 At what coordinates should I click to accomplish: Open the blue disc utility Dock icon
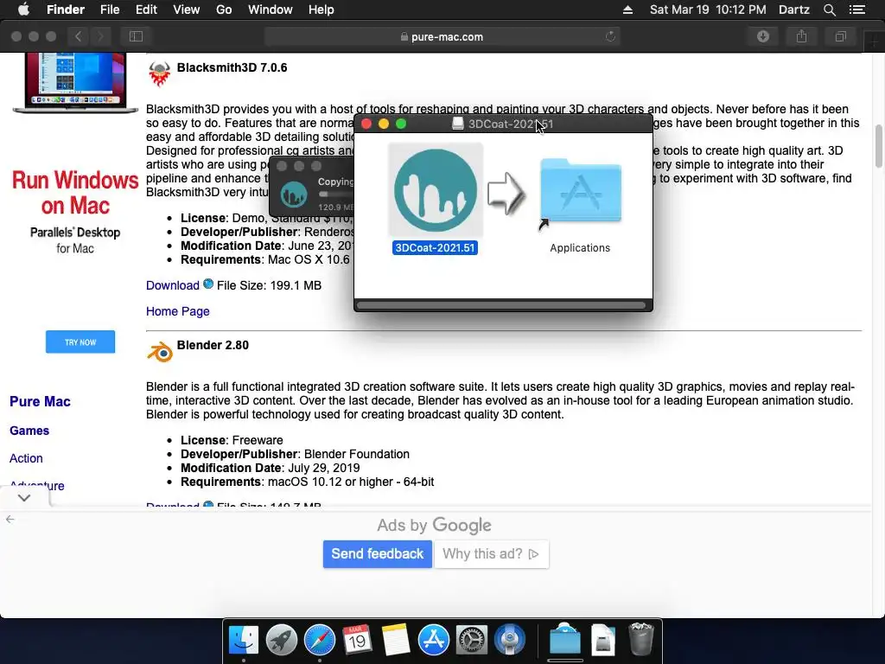[510, 641]
